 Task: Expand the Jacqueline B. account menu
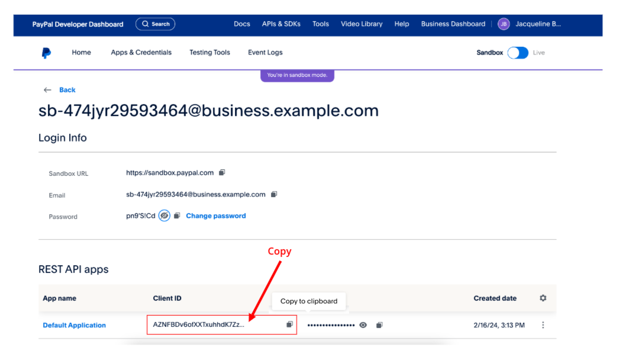pos(537,24)
